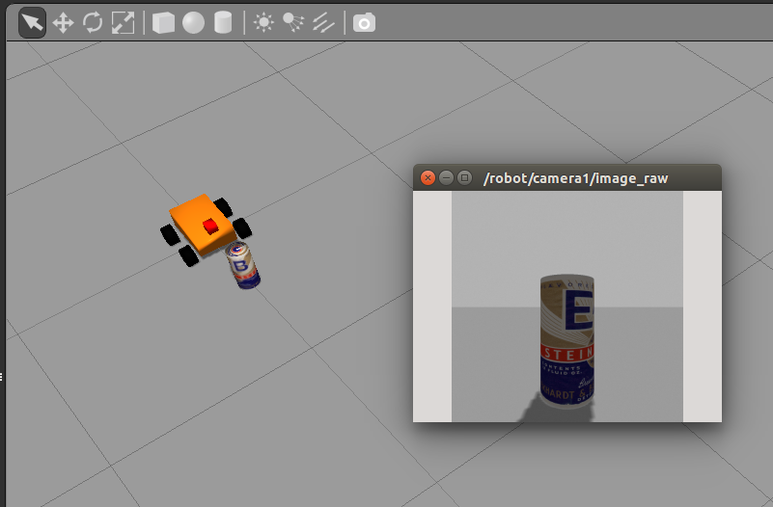Activate the rotate mode tool

[x=93, y=22]
